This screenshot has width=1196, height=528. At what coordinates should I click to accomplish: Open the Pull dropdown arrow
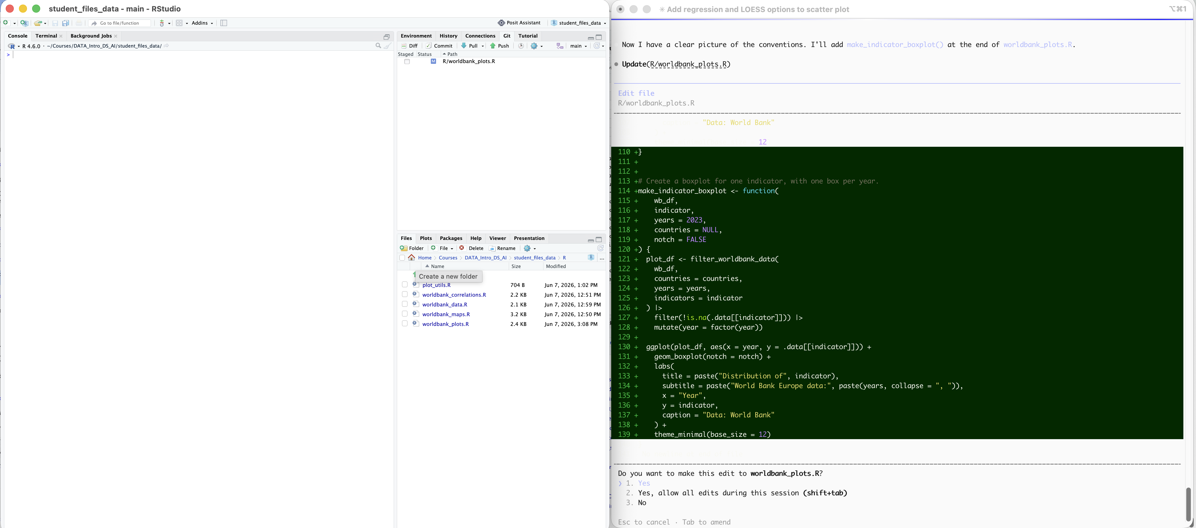[x=483, y=46]
